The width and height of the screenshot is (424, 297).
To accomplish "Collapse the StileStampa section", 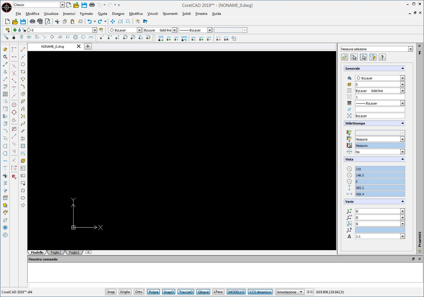I will click(x=402, y=123).
